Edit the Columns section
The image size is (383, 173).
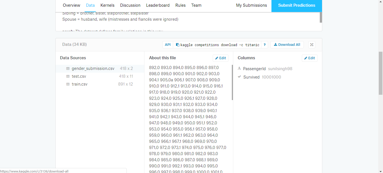pos(309,58)
